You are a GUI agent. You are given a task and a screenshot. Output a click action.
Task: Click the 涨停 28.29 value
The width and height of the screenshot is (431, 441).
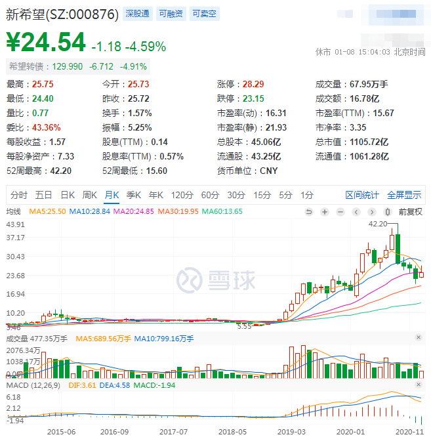click(x=253, y=84)
